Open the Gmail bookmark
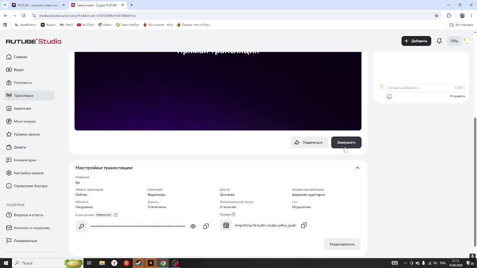The height and width of the screenshot is (268, 477). (66, 25)
